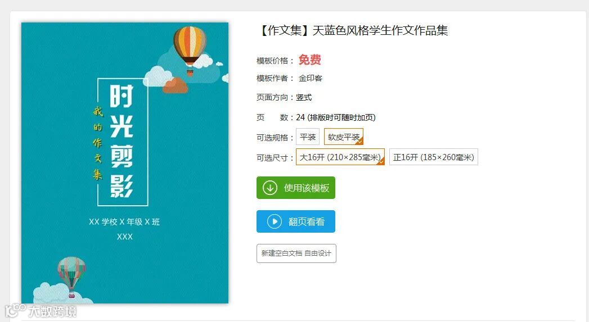Open the 翻页看看 preview button
The width and height of the screenshot is (589, 322).
point(296,221)
